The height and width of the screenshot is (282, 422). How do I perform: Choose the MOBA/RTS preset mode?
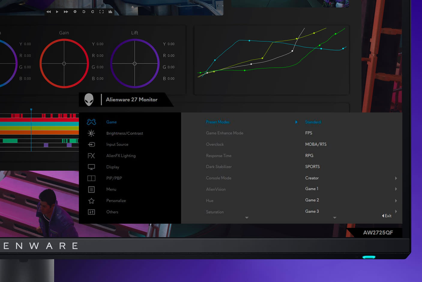(x=315, y=144)
